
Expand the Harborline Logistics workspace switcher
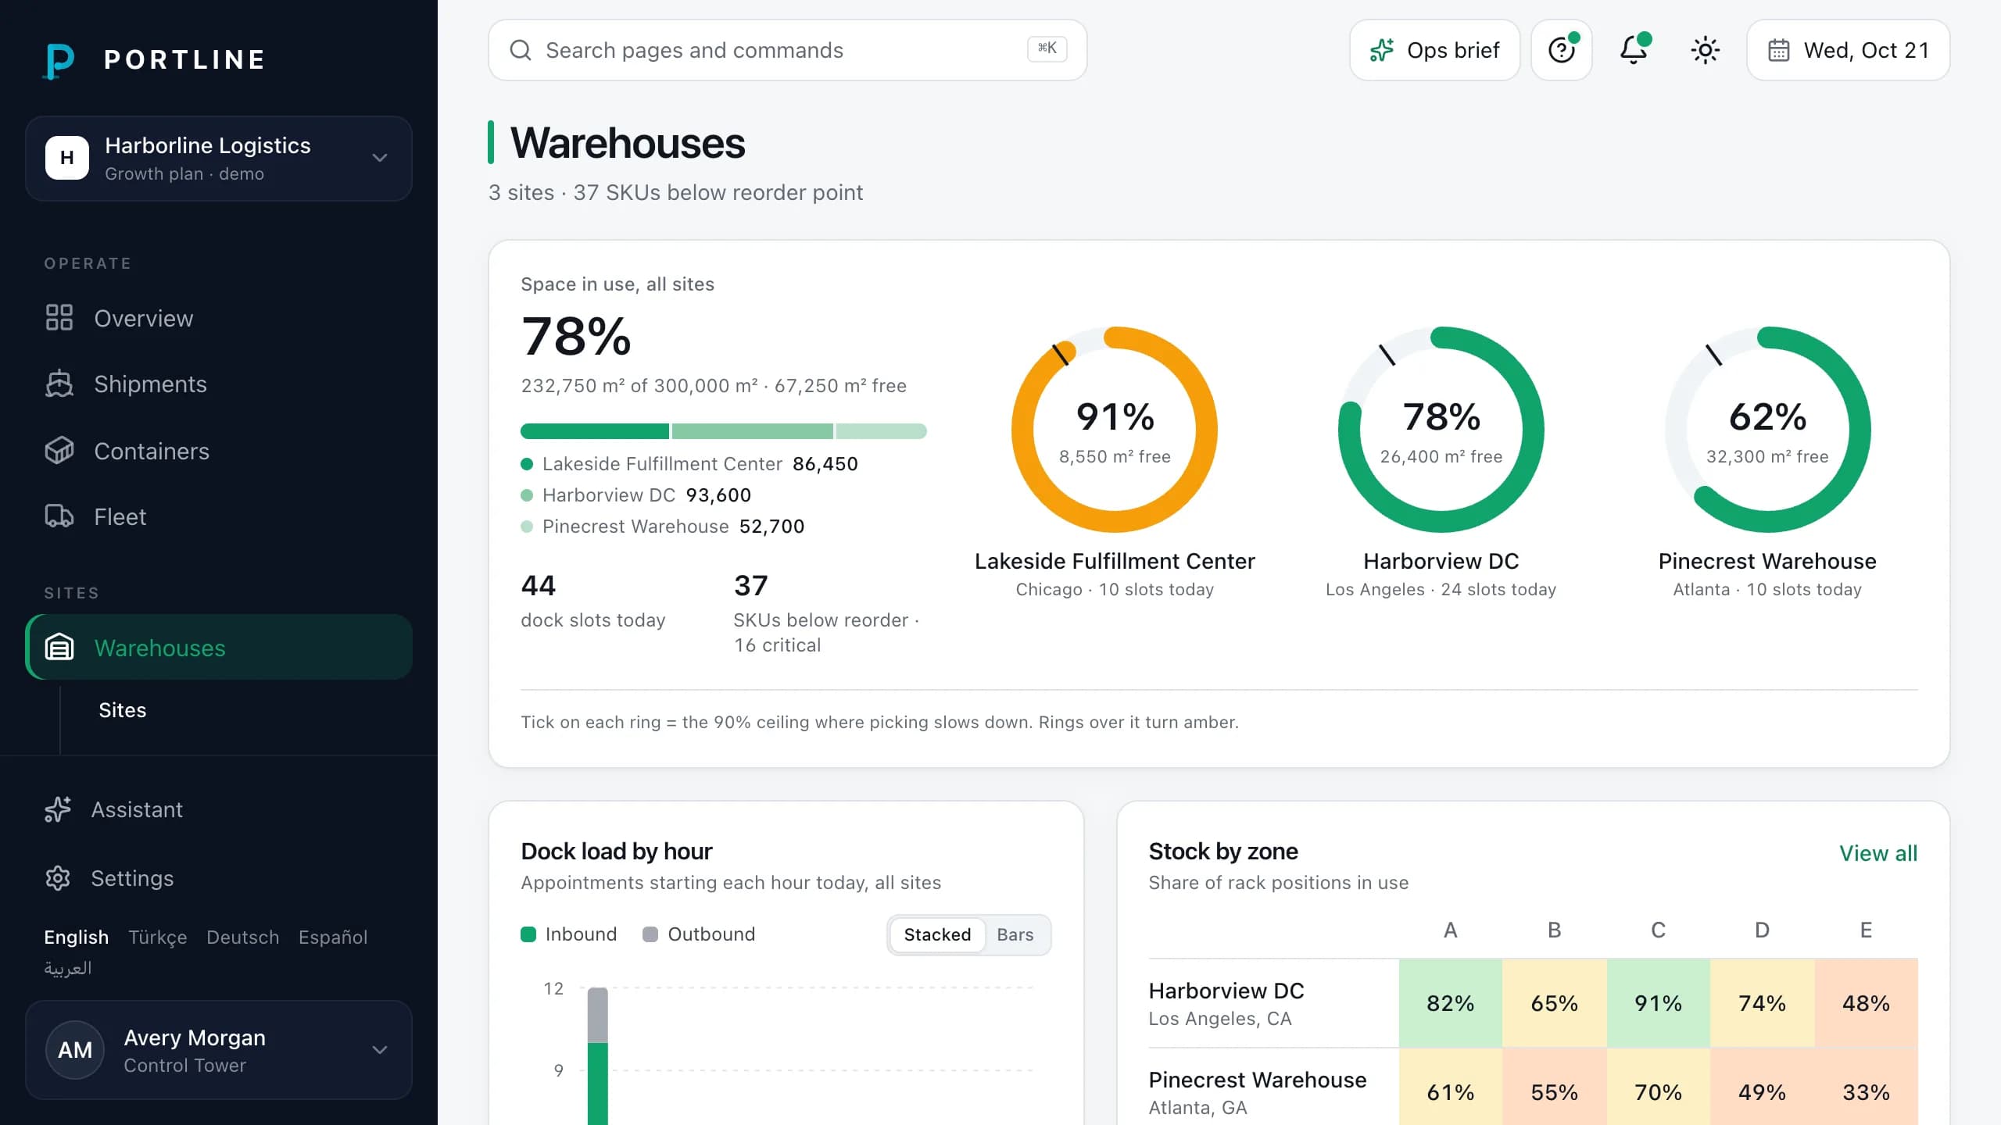pyautogui.click(x=219, y=159)
